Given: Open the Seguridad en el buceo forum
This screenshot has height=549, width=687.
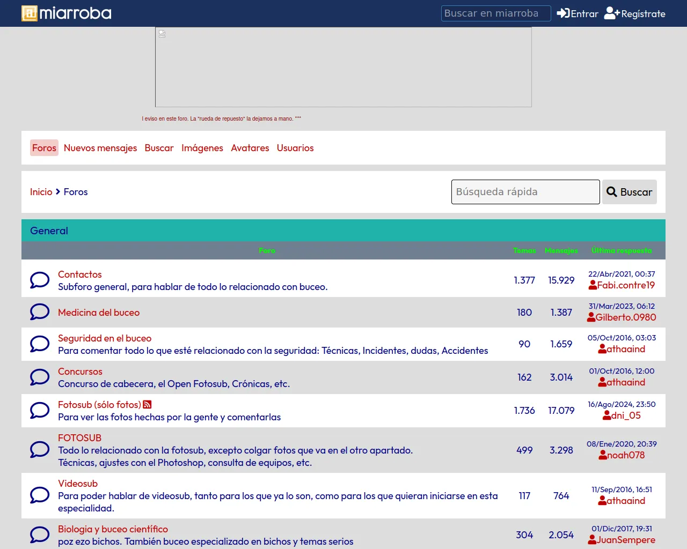Looking at the screenshot, I should click(x=105, y=338).
